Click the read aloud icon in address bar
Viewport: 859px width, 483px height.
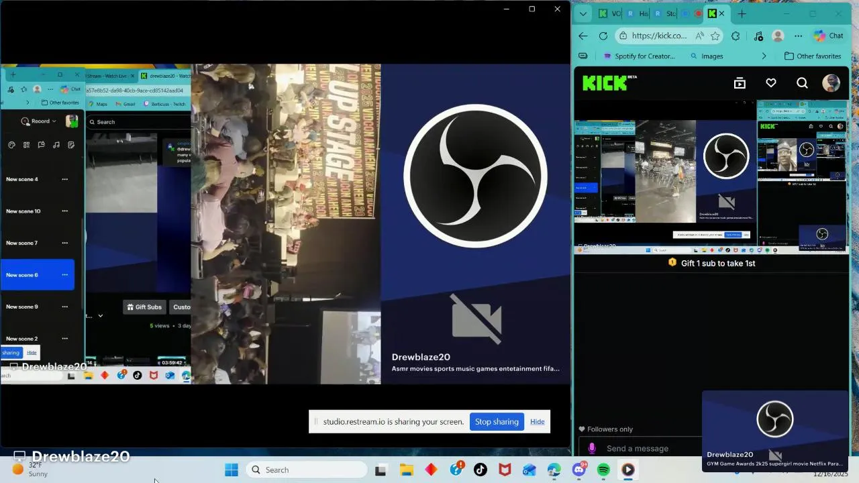pos(700,36)
